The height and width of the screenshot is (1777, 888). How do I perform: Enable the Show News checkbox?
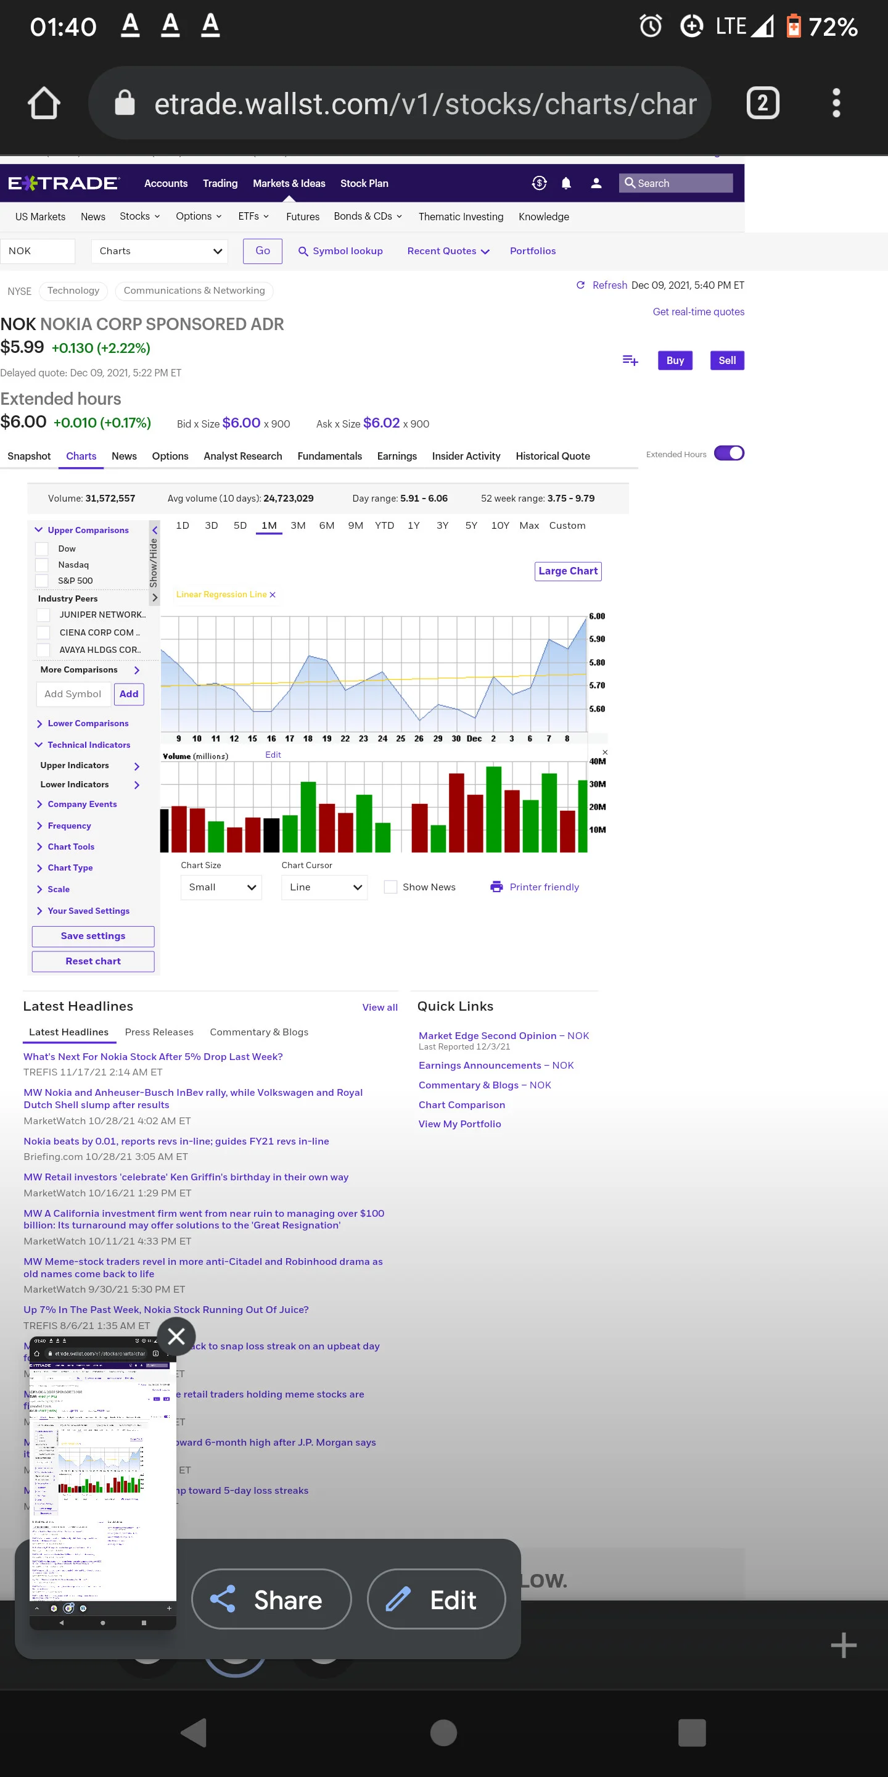390,887
